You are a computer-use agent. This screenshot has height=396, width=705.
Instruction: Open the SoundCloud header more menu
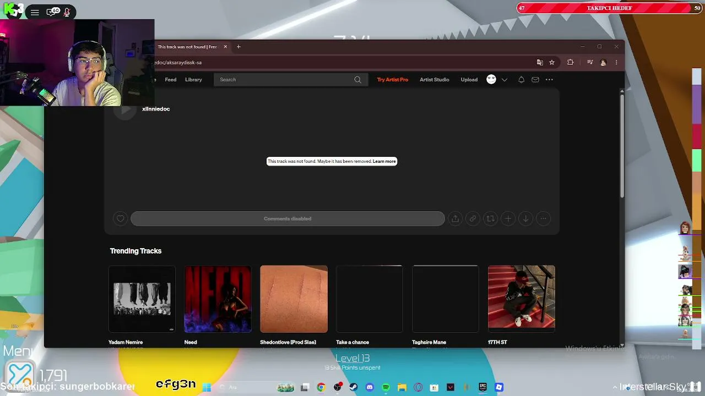[549, 80]
